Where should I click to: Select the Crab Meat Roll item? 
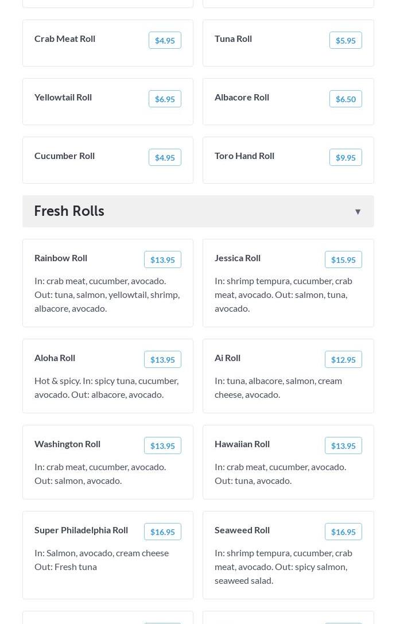65,38
